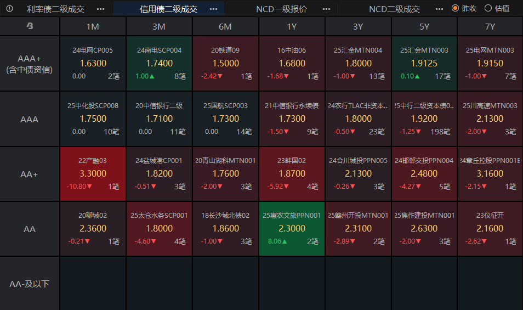Open the 22产融03 bond cell
523x310 pixels.
[93, 174]
